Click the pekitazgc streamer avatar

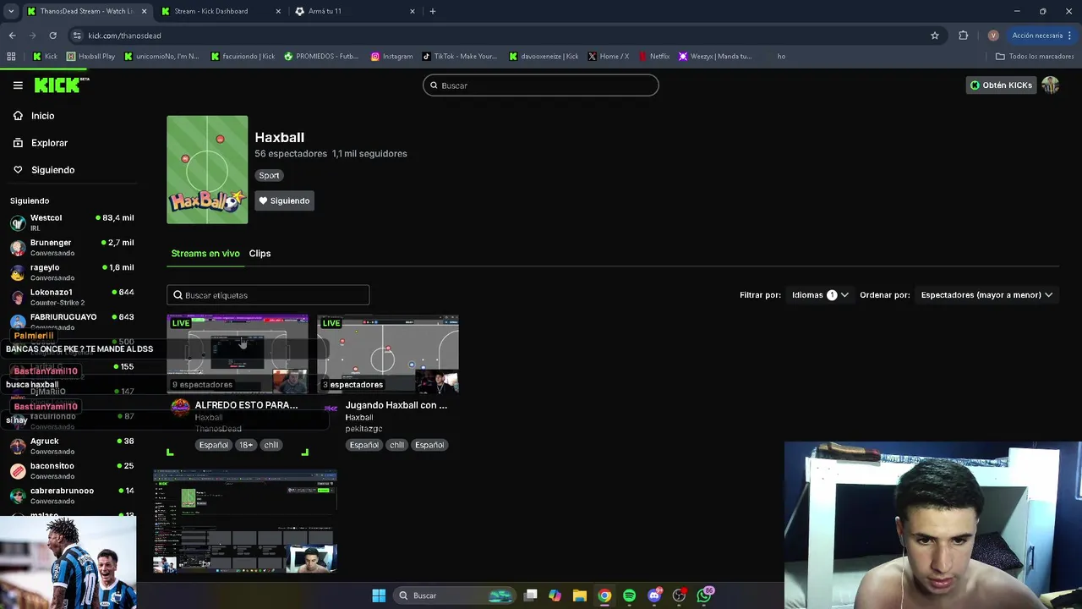point(331,408)
